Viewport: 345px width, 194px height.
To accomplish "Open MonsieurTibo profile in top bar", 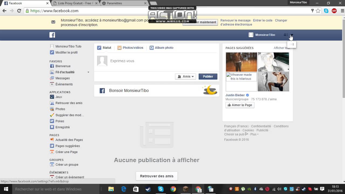I will click(x=262, y=35).
